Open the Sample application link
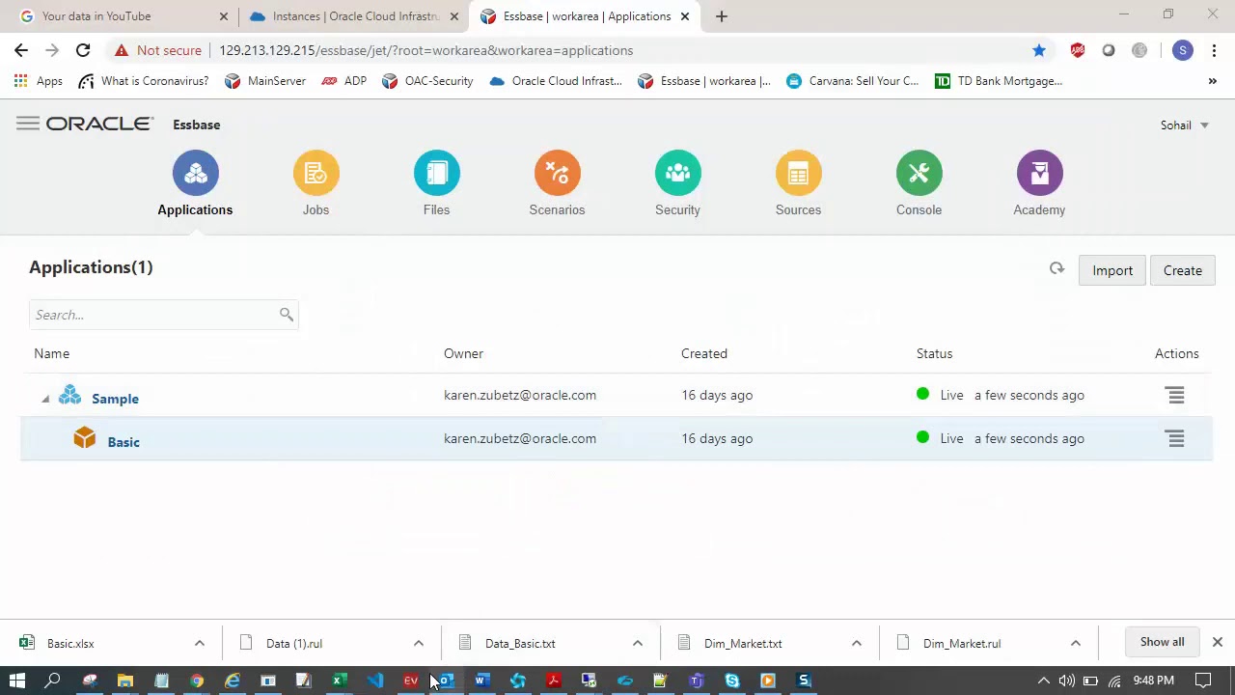This screenshot has height=695, width=1235. (x=115, y=399)
